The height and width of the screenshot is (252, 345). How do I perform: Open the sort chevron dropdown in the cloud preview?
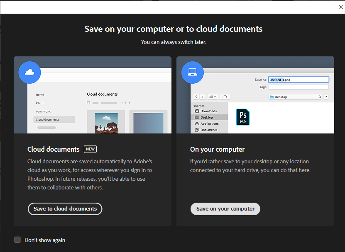pos(122,103)
